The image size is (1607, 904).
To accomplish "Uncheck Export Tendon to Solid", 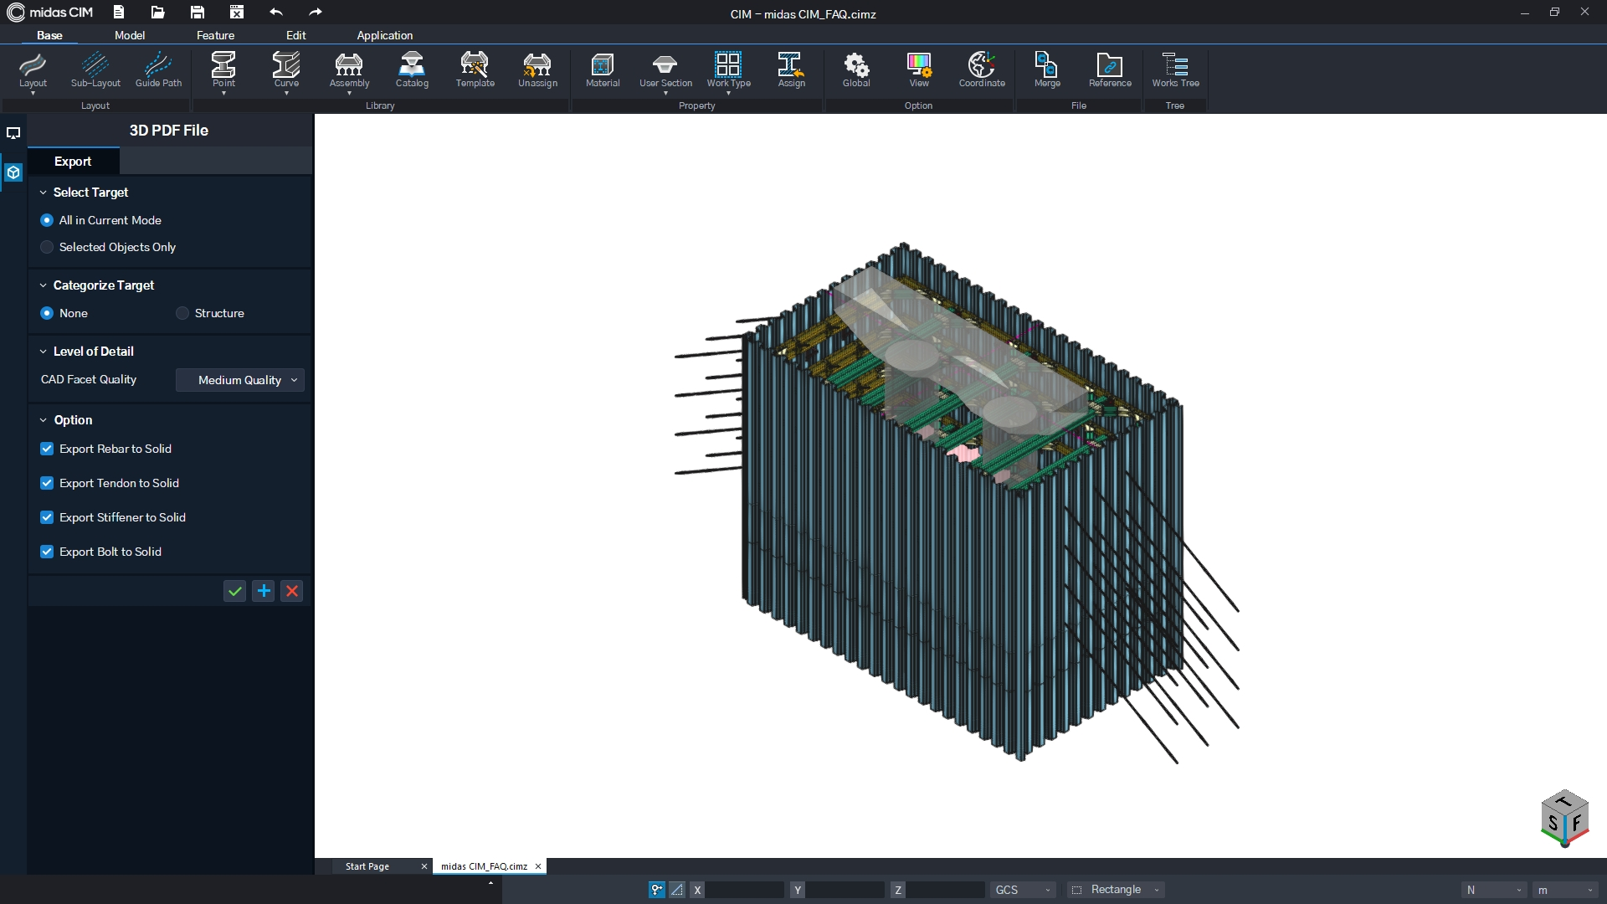I will [47, 483].
